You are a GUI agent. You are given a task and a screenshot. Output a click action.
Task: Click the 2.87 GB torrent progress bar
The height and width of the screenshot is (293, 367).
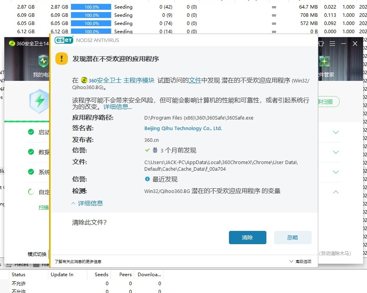click(x=91, y=7)
